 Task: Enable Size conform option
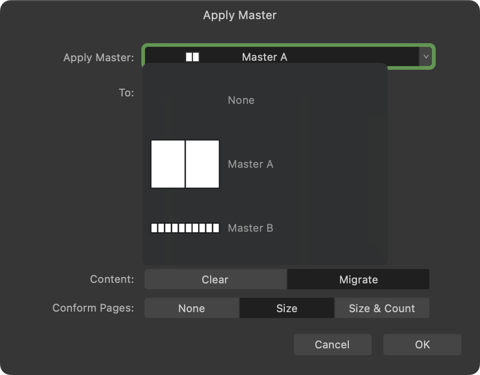[x=286, y=308]
